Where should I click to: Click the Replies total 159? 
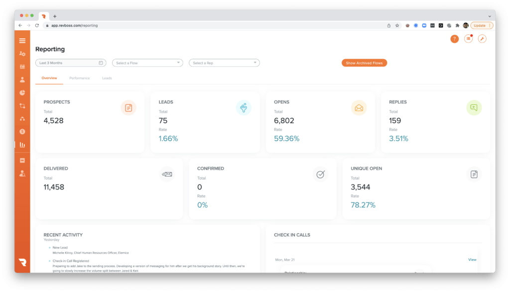(x=395, y=121)
